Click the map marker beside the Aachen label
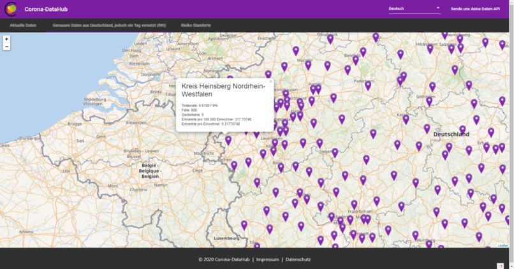 pyautogui.click(x=234, y=166)
